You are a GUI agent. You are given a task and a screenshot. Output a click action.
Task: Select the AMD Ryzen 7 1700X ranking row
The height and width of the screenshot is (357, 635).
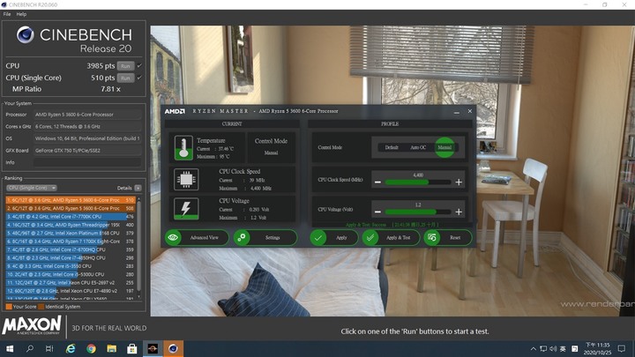tap(71, 242)
